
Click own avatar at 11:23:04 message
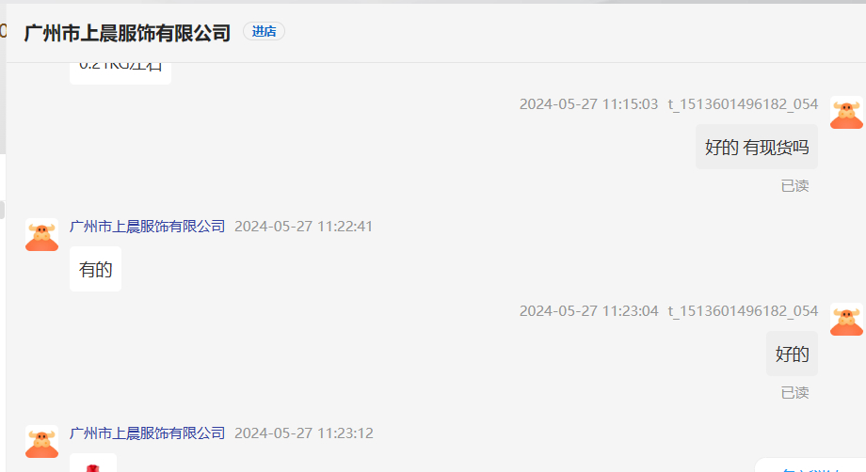846,320
